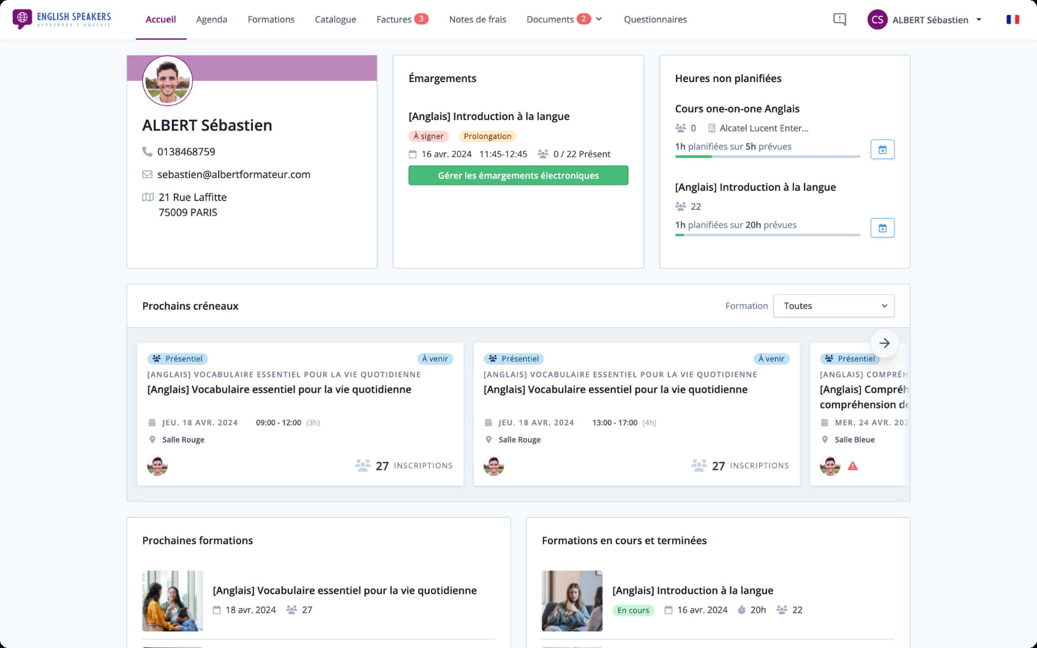The image size is (1037, 648).
Task: Open Vocabulaire essentiel thumbnail in Prochaines formations
Action: click(x=173, y=601)
